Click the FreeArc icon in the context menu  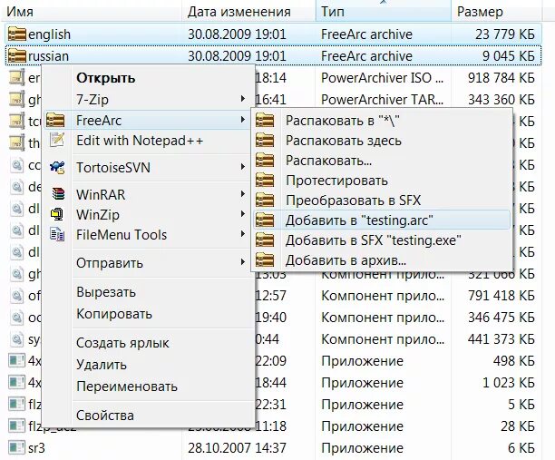point(55,121)
